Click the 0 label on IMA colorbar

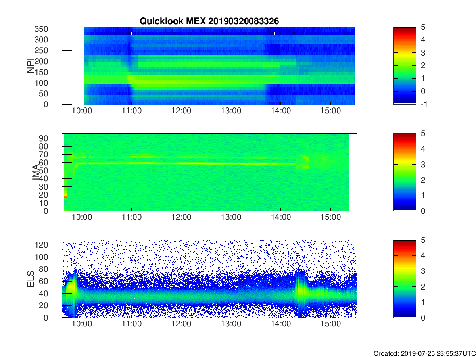click(x=424, y=211)
